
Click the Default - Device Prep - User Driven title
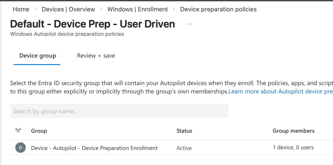(93, 24)
